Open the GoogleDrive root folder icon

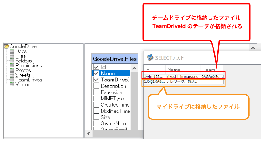(x=6, y=46)
